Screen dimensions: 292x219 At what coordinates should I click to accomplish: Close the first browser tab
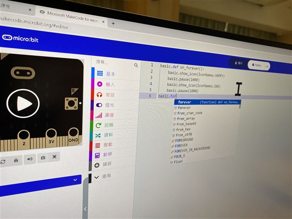30,10
